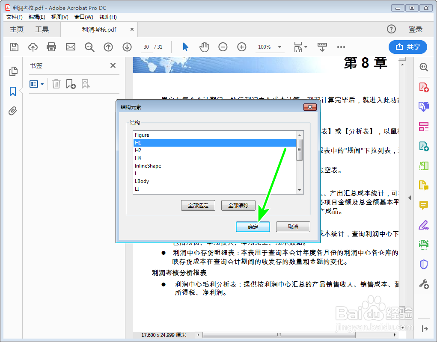The height and width of the screenshot is (342, 437).
Task: Click the 确定 button
Action: pyautogui.click(x=253, y=227)
